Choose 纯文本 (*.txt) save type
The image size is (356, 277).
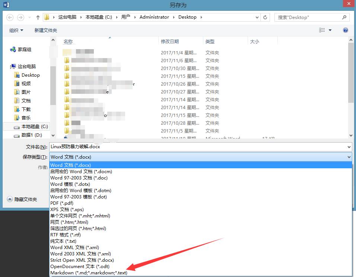pos(201,241)
